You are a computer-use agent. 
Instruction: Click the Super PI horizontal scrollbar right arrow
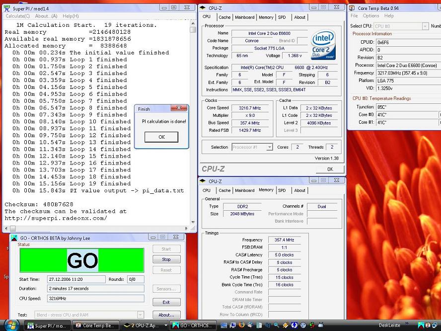[186, 228]
